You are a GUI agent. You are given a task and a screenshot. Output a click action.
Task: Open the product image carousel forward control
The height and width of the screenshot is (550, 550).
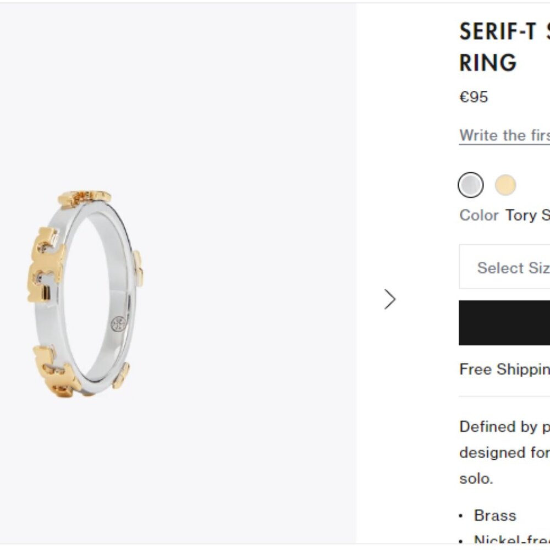391,299
